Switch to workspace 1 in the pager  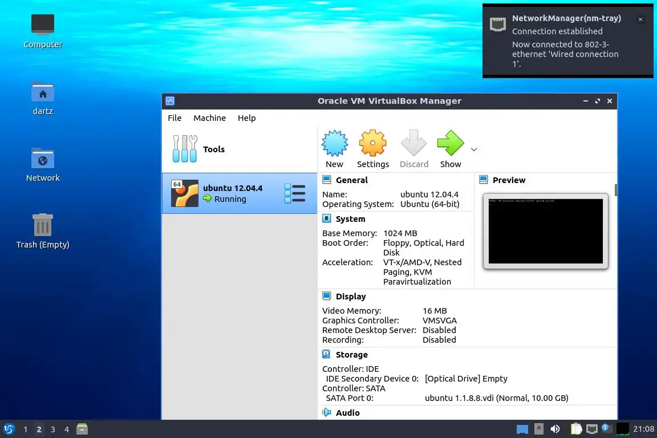pyautogui.click(x=26, y=429)
